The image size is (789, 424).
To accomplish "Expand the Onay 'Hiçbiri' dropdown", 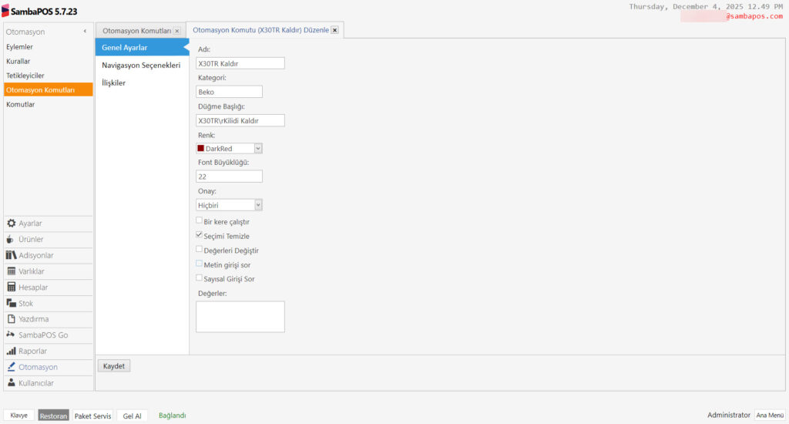I will [x=258, y=205].
